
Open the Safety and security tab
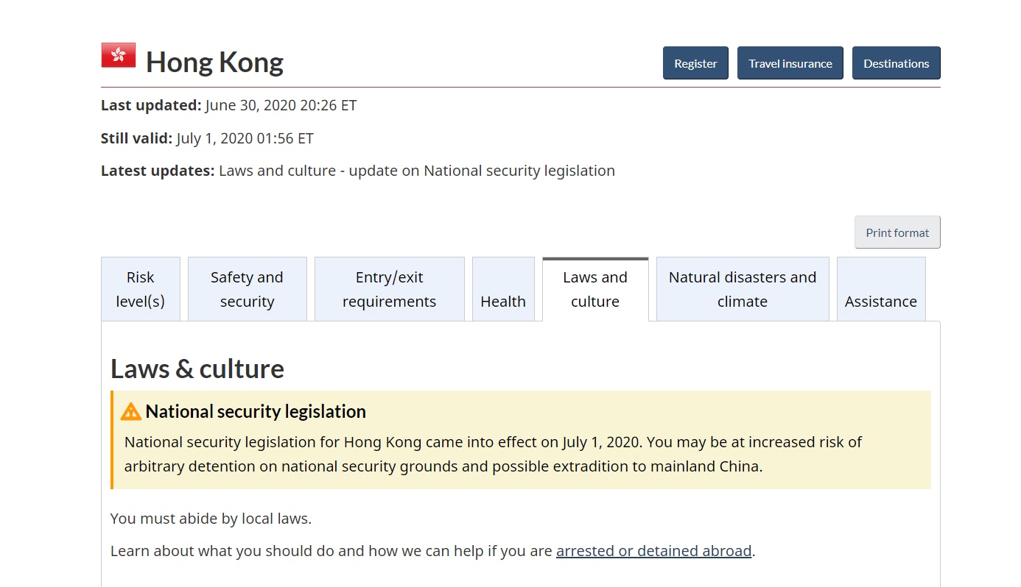pos(247,289)
